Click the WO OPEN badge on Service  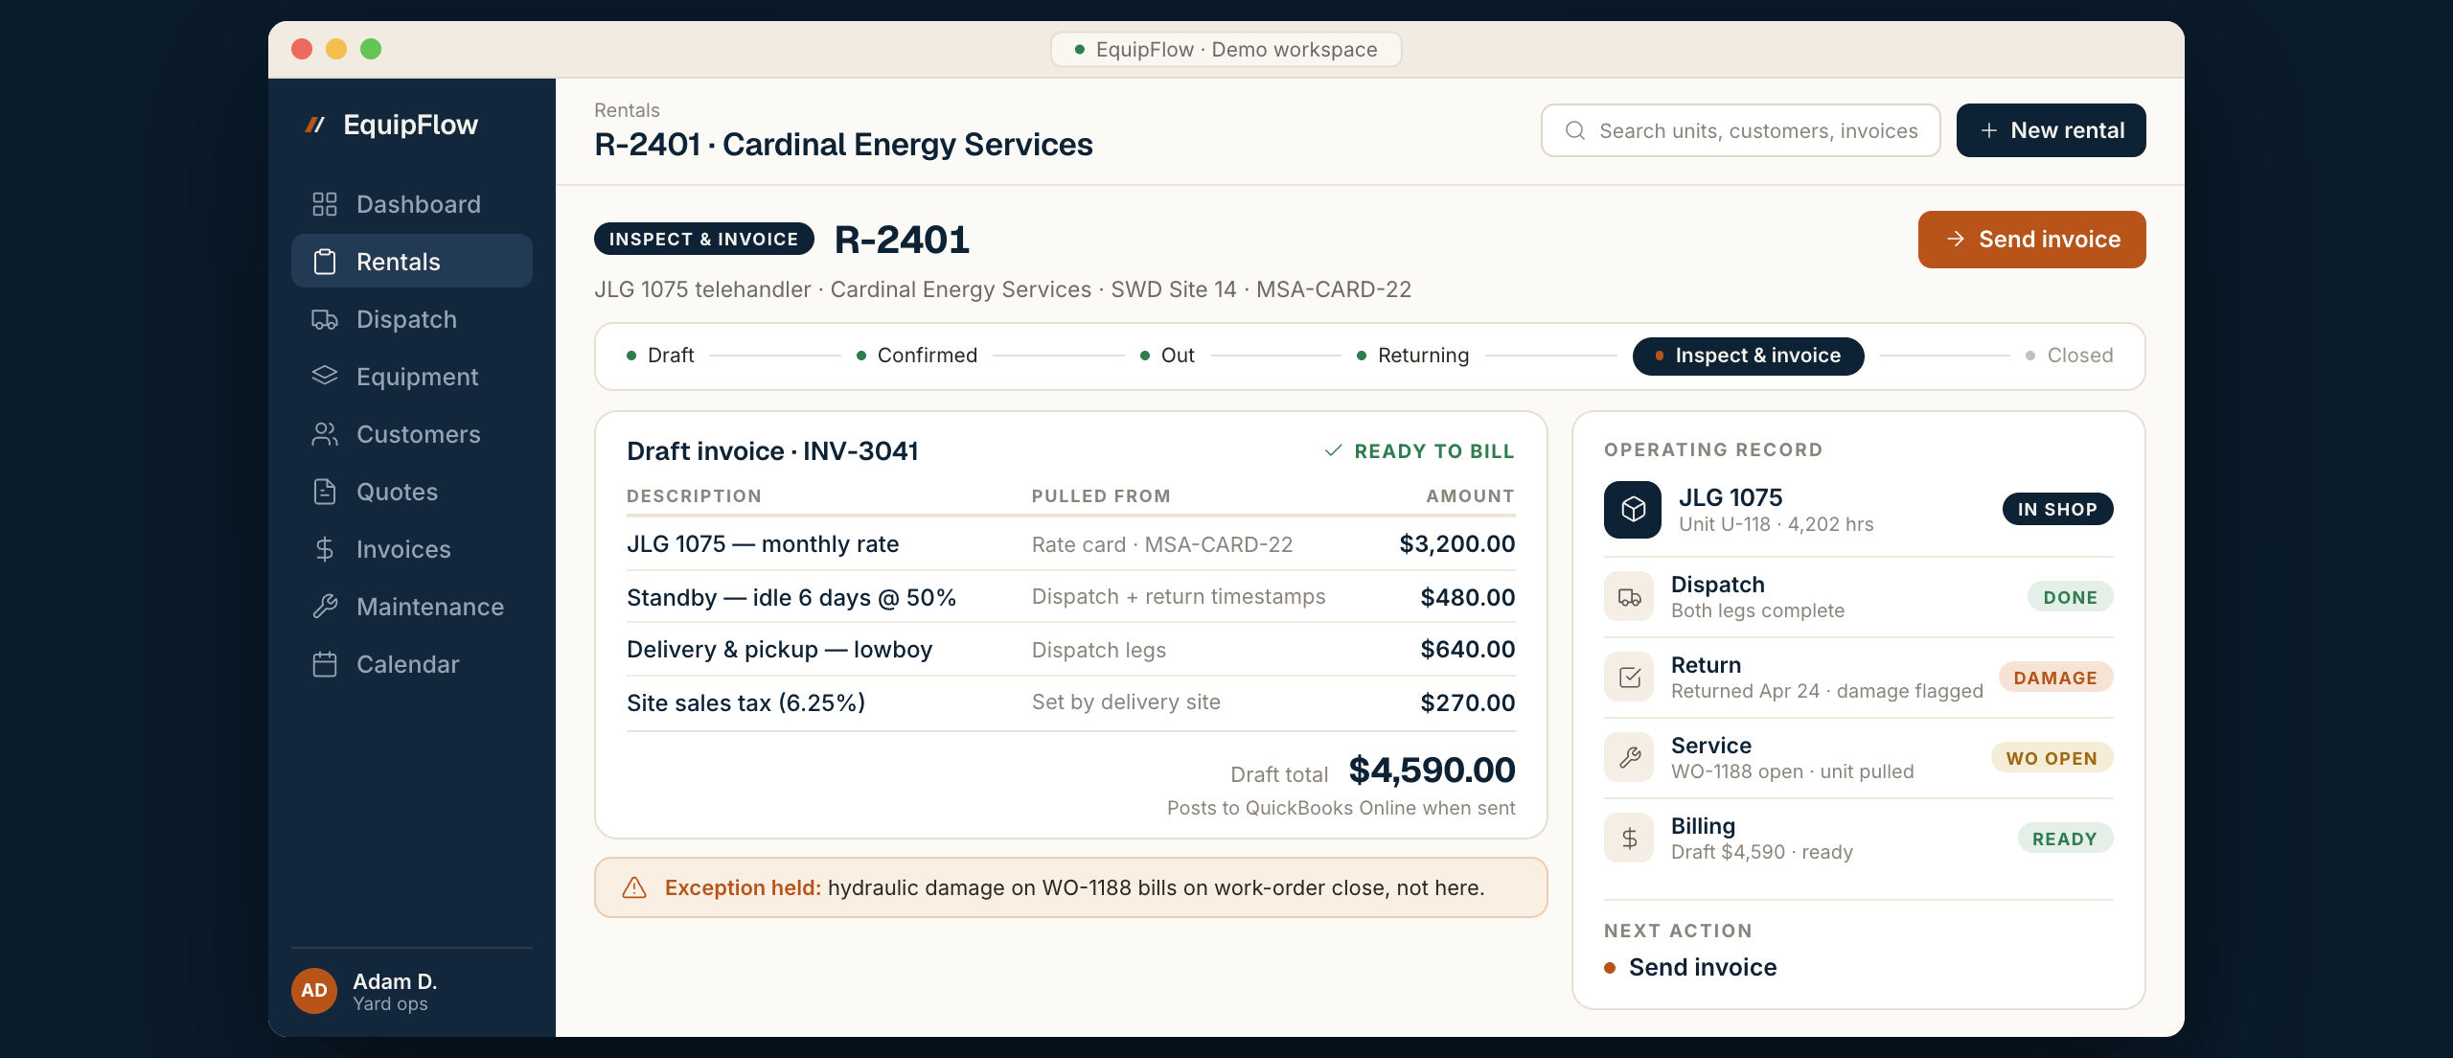coord(2052,758)
